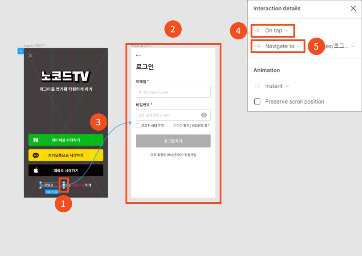Click the back arrow on login screen
The width and height of the screenshot is (362, 256).
[139, 55]
